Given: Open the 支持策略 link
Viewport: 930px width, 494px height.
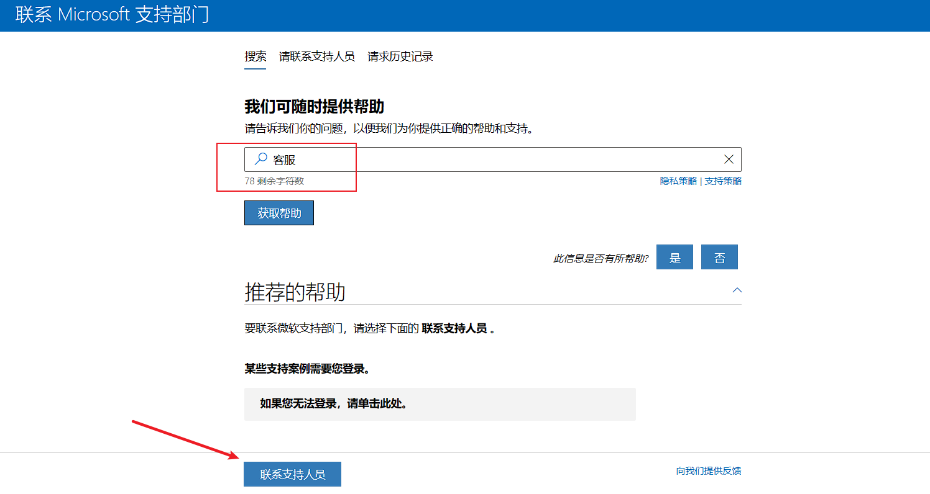Looking at the screenshot, I should (723, 181).
